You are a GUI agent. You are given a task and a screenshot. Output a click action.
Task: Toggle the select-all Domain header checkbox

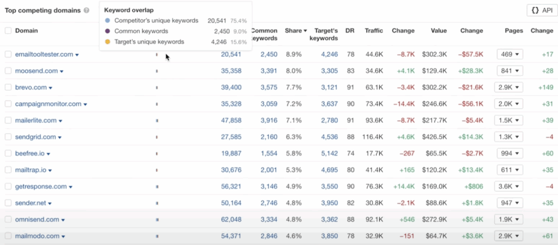click(8, 31)
